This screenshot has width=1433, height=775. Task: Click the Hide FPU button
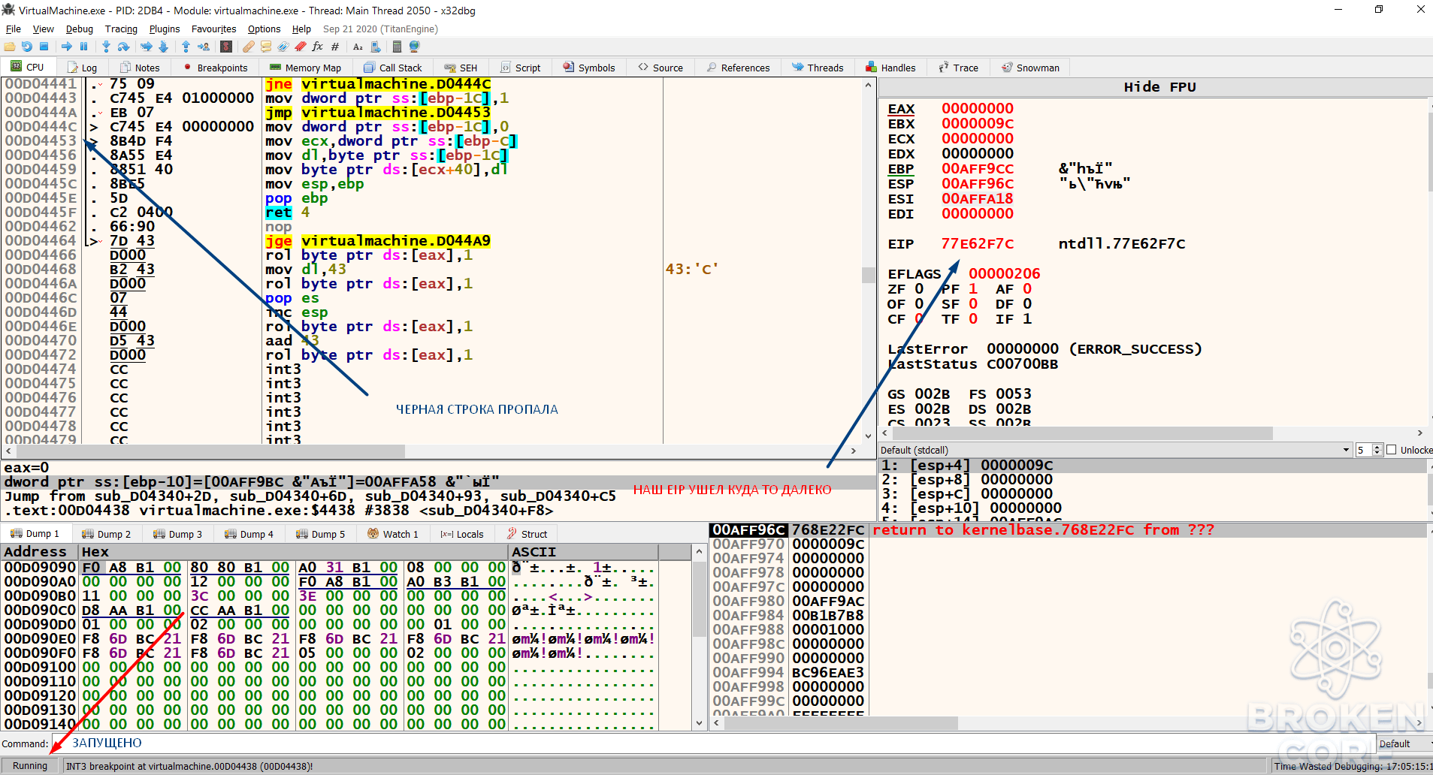1159,87
